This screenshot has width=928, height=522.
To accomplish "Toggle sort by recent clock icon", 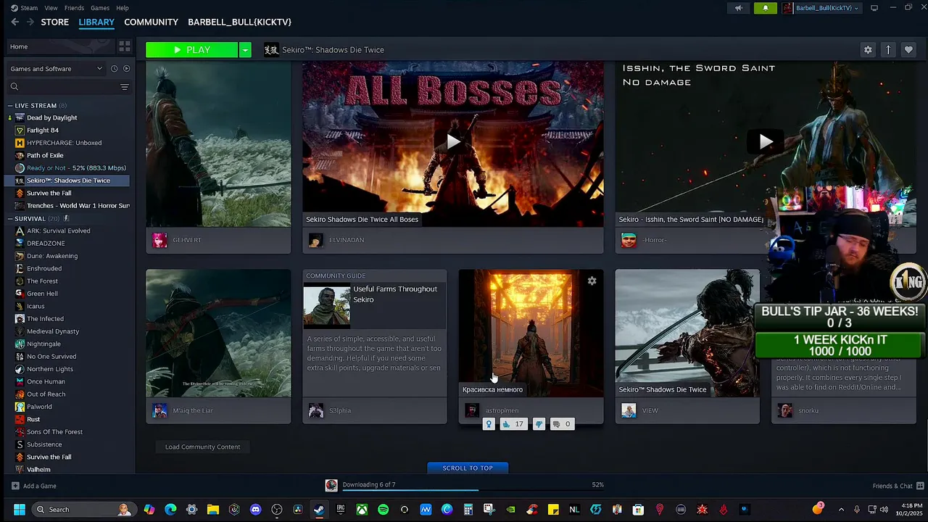I will tap(114, 69).
